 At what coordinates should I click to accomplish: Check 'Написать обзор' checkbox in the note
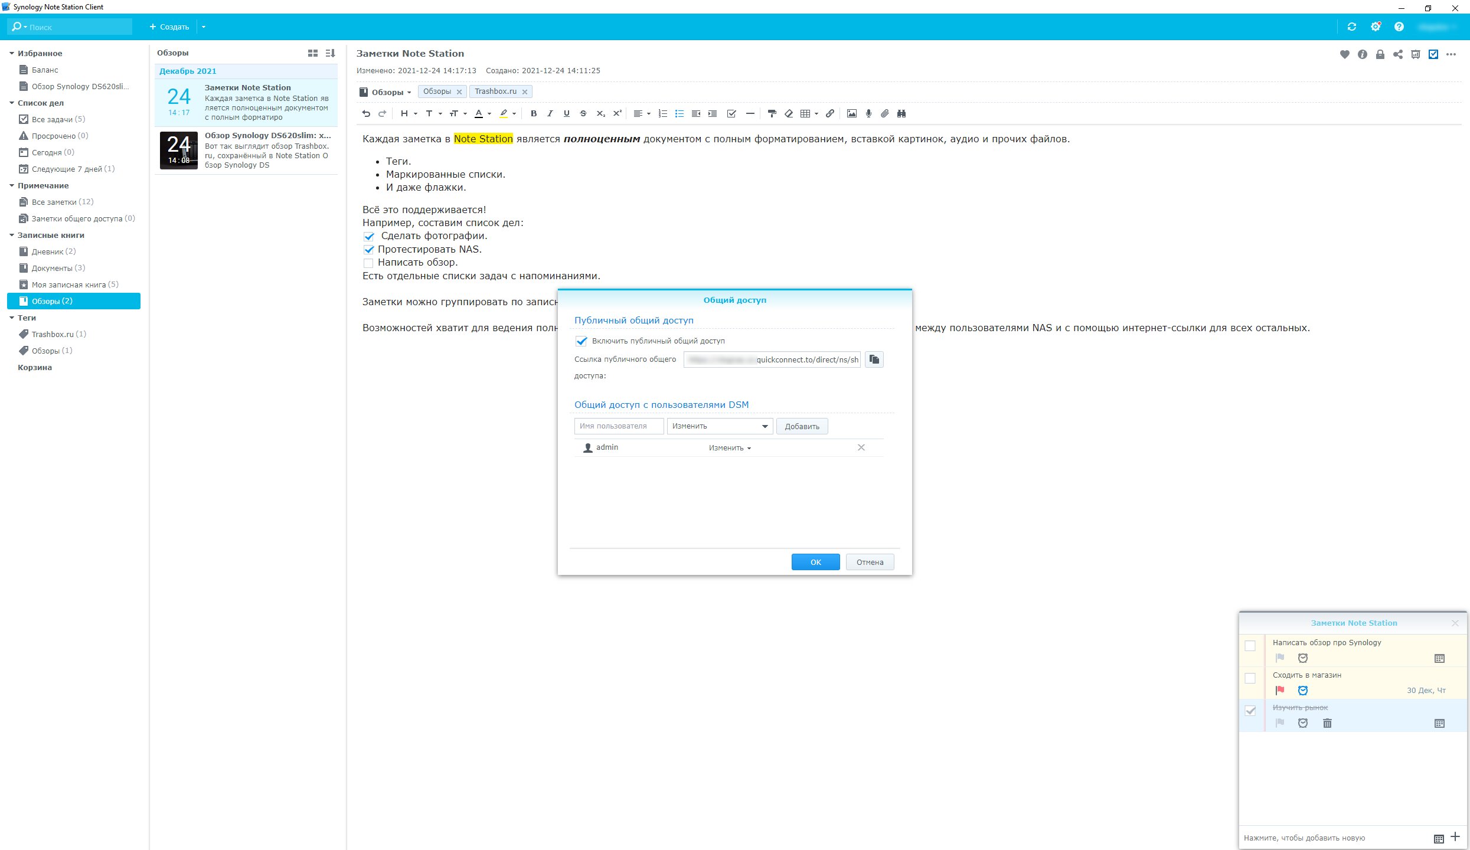[368, 263]
